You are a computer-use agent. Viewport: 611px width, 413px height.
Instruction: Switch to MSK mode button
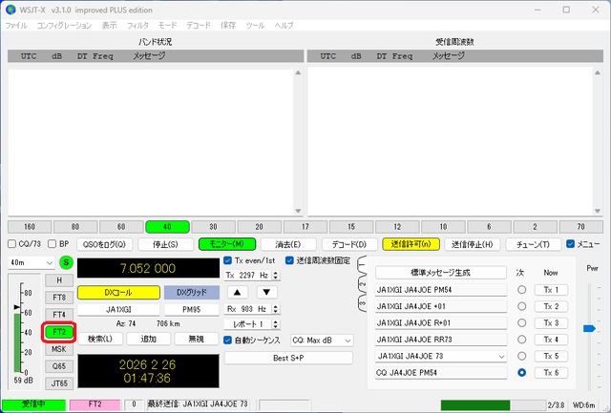[x=59, y=349]
